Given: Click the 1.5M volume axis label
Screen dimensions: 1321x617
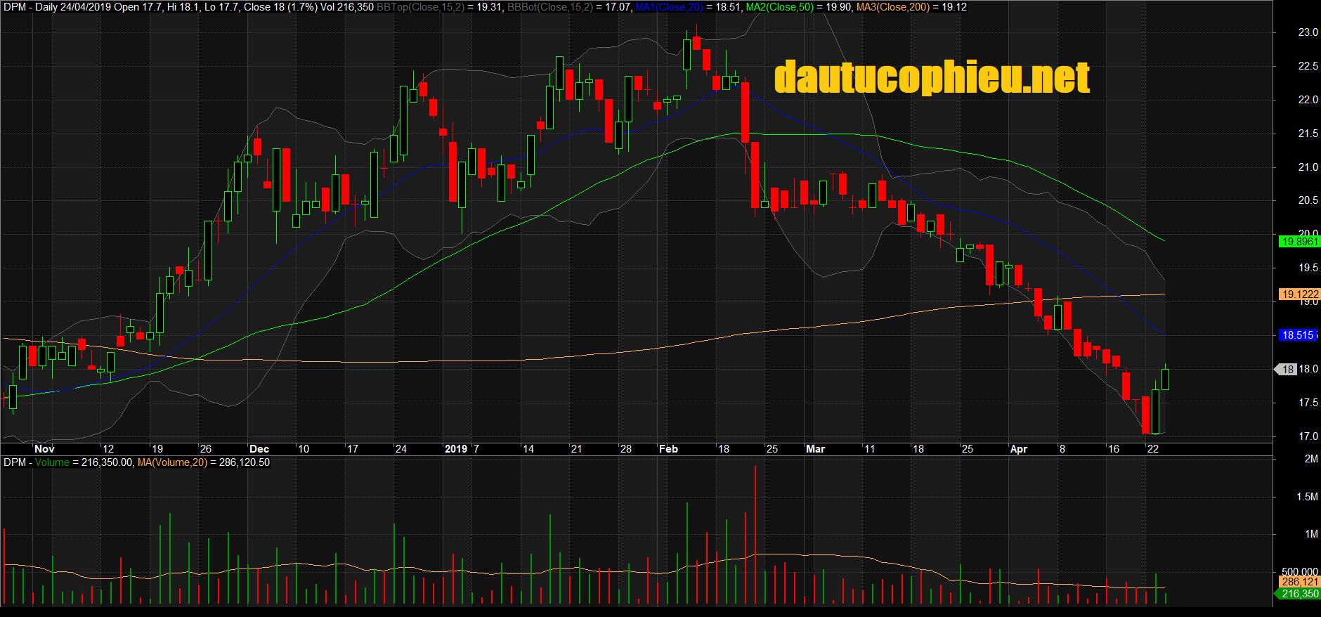Looking at the screenshot, I should point(1307,497).
